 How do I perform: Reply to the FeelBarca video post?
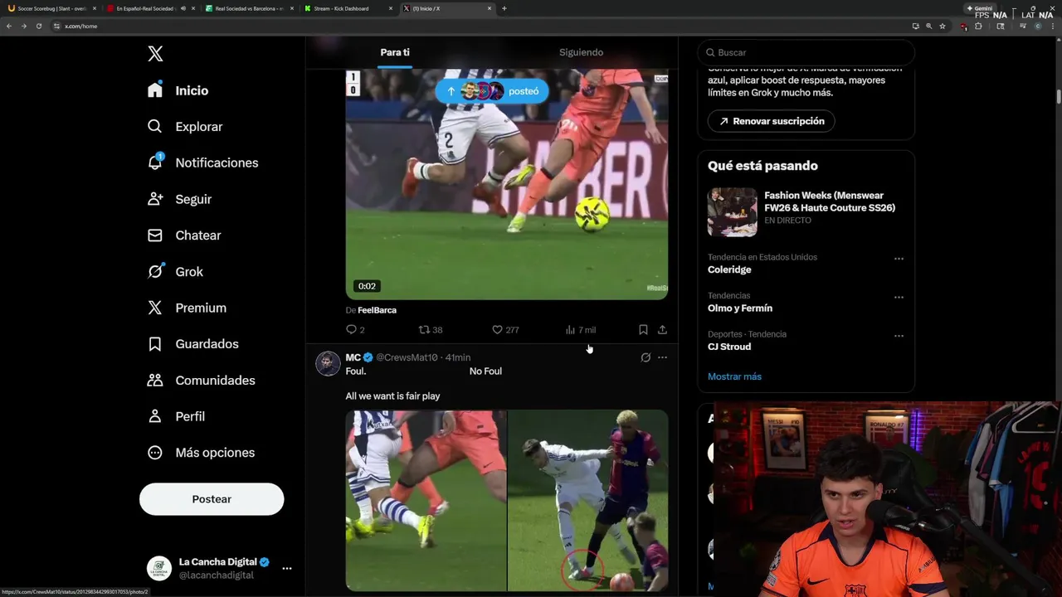coord(355,330)
